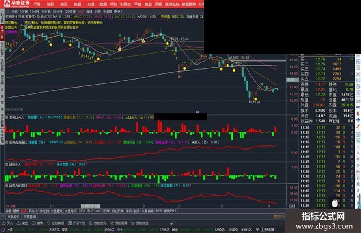The width and height of the screenshot is (361, 233).
Task: Switch chart to 30分钟 period
Action: pyautogui.click(x=46, y=11)
